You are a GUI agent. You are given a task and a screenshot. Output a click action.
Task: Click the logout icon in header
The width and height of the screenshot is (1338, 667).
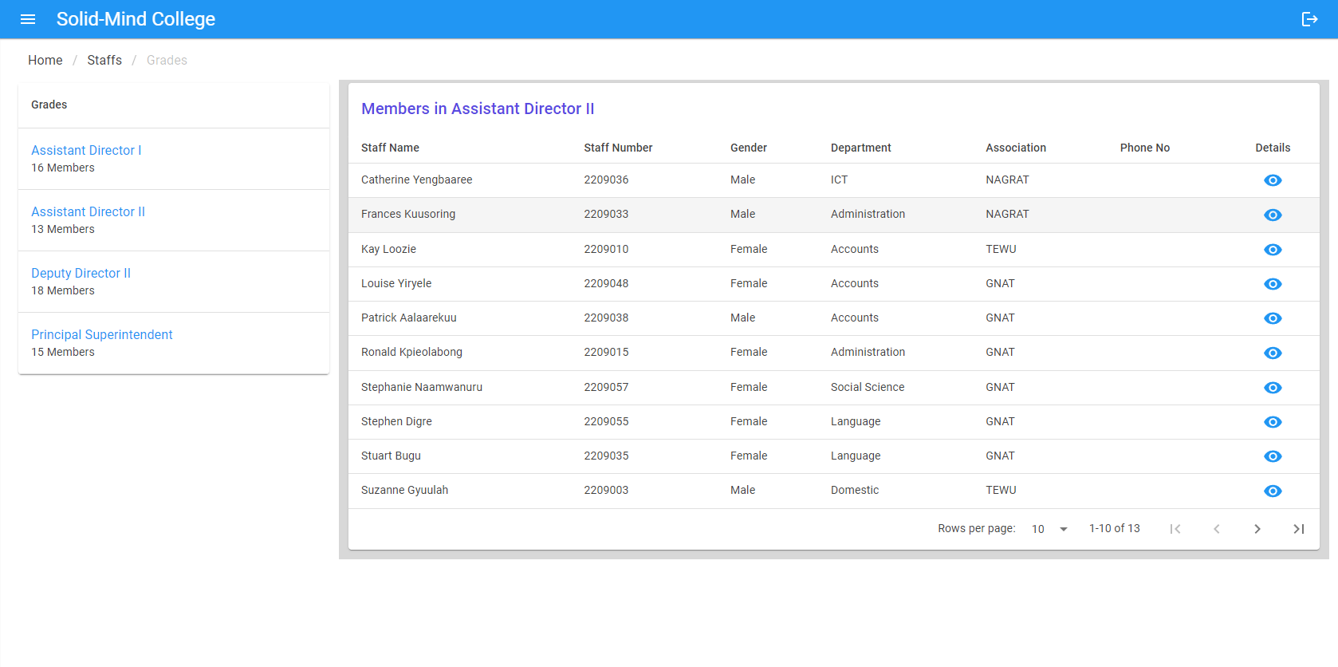(1309, 19)
